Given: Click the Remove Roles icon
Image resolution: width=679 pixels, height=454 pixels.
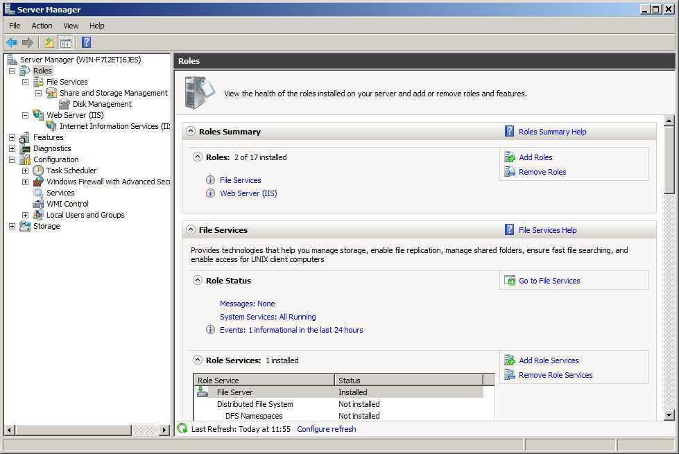Looking at the screenshot, I should tap(510, 172).
